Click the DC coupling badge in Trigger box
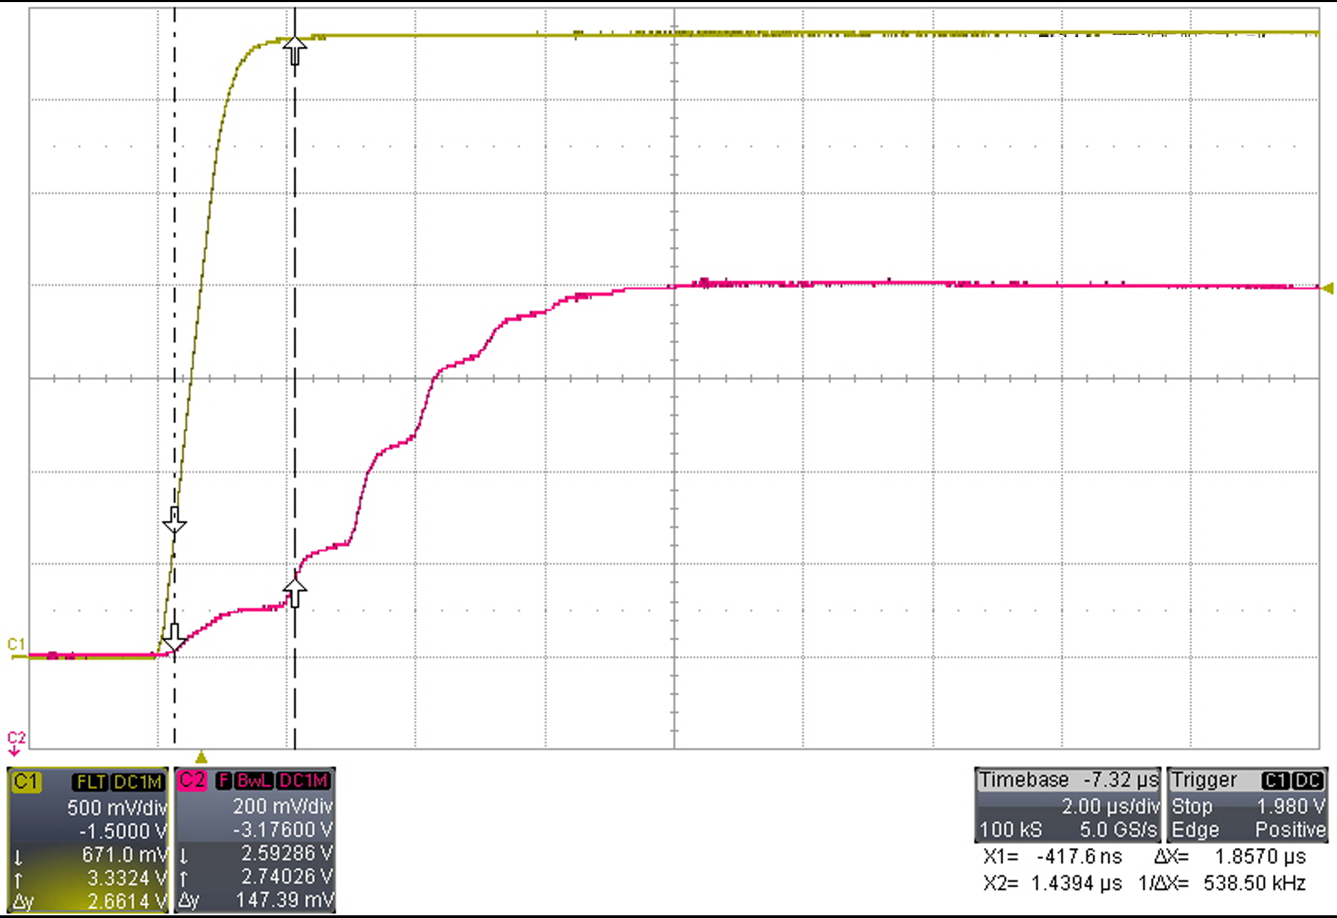This screenshot has height=918, width=1337. point(1307,781)
